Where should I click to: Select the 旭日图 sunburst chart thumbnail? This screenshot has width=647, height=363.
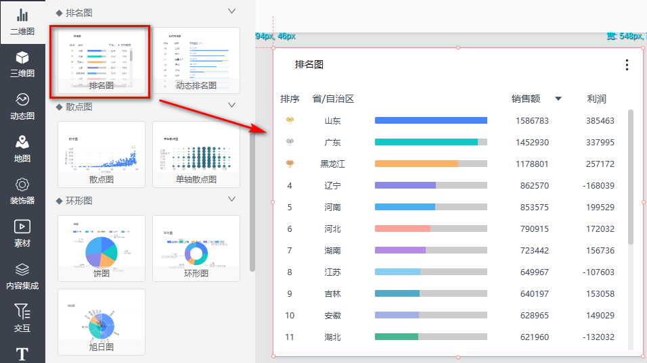click(x=102, y=322)
